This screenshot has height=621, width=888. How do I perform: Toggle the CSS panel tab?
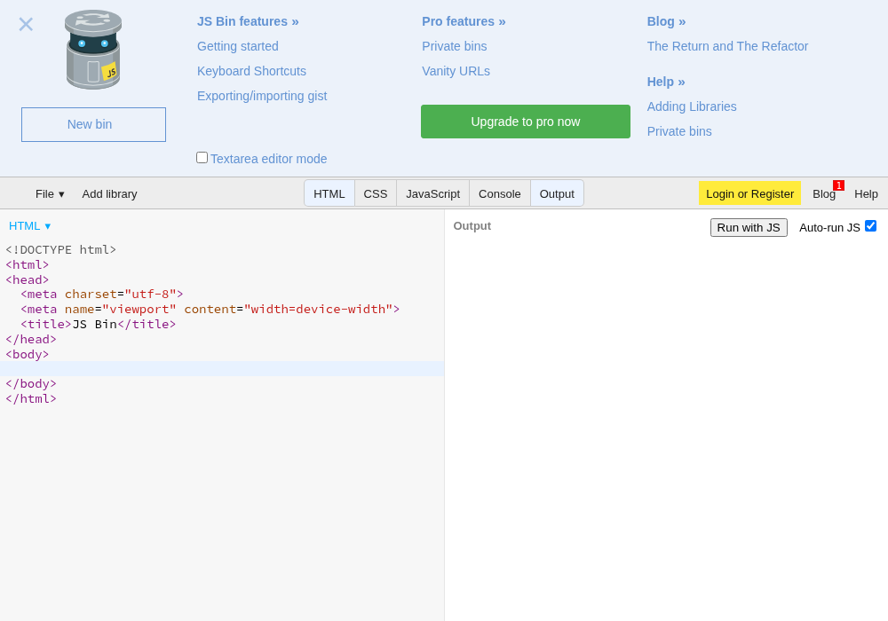[376, 194]
